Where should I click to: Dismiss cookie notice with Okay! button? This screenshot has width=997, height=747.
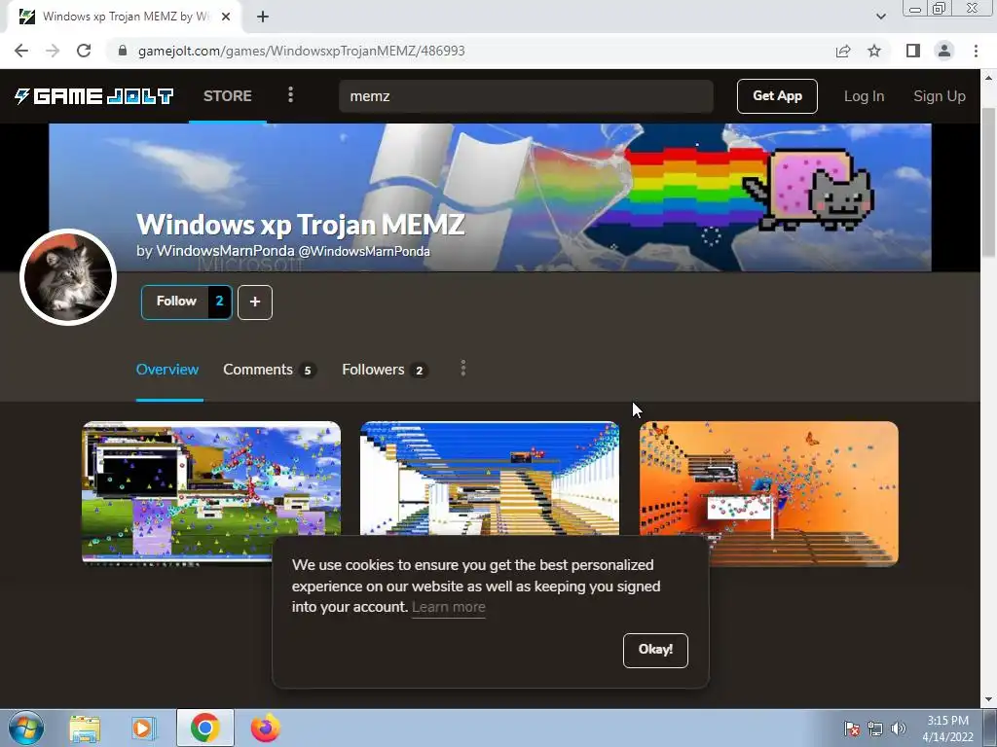coord(655,650)
